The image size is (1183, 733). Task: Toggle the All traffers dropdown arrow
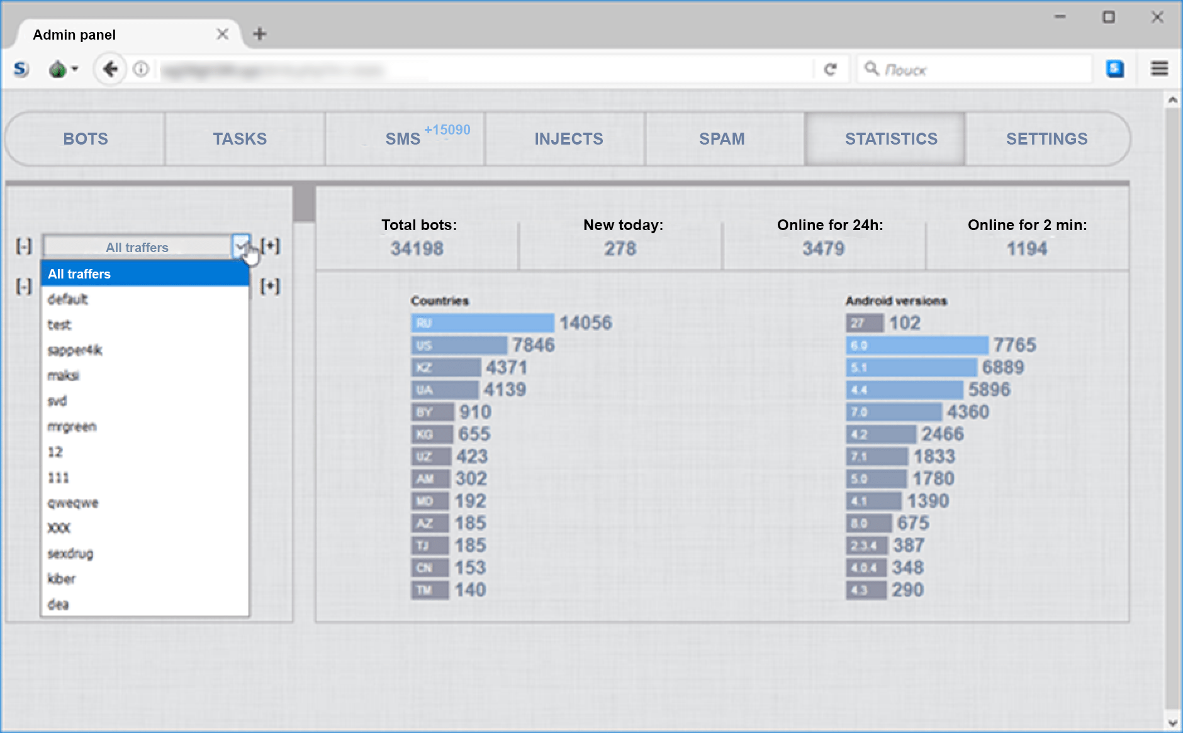pos(240,246)
